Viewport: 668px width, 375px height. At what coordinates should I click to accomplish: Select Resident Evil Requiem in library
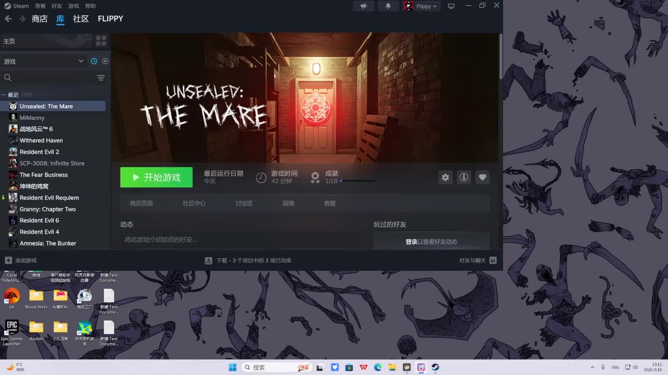point(53,198)
